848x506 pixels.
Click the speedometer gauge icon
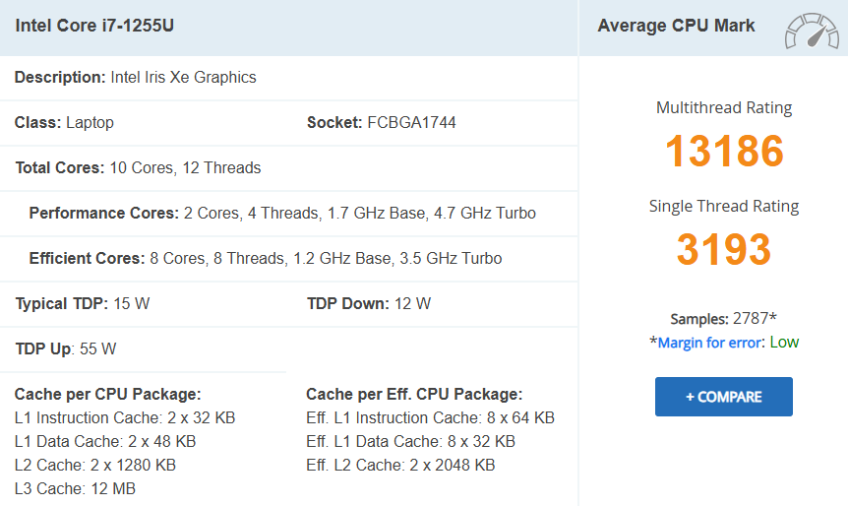pyautogui.click(x=811, y=31)
